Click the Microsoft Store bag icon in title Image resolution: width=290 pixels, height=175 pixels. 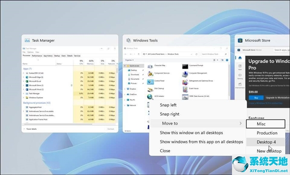(x=240, y=40)
